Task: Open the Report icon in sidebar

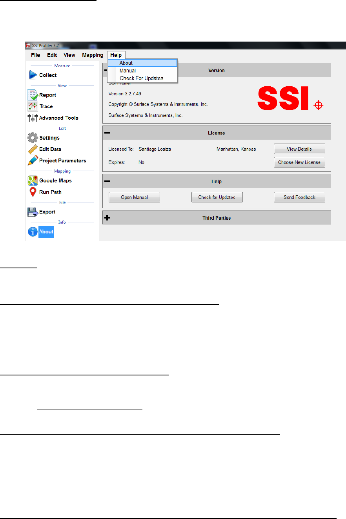Action: (x=33, y=95)
